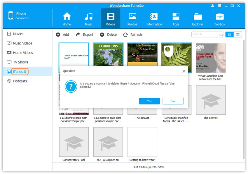248x174 pixels.
Task: Switch to the Music section
Action: 89,19
